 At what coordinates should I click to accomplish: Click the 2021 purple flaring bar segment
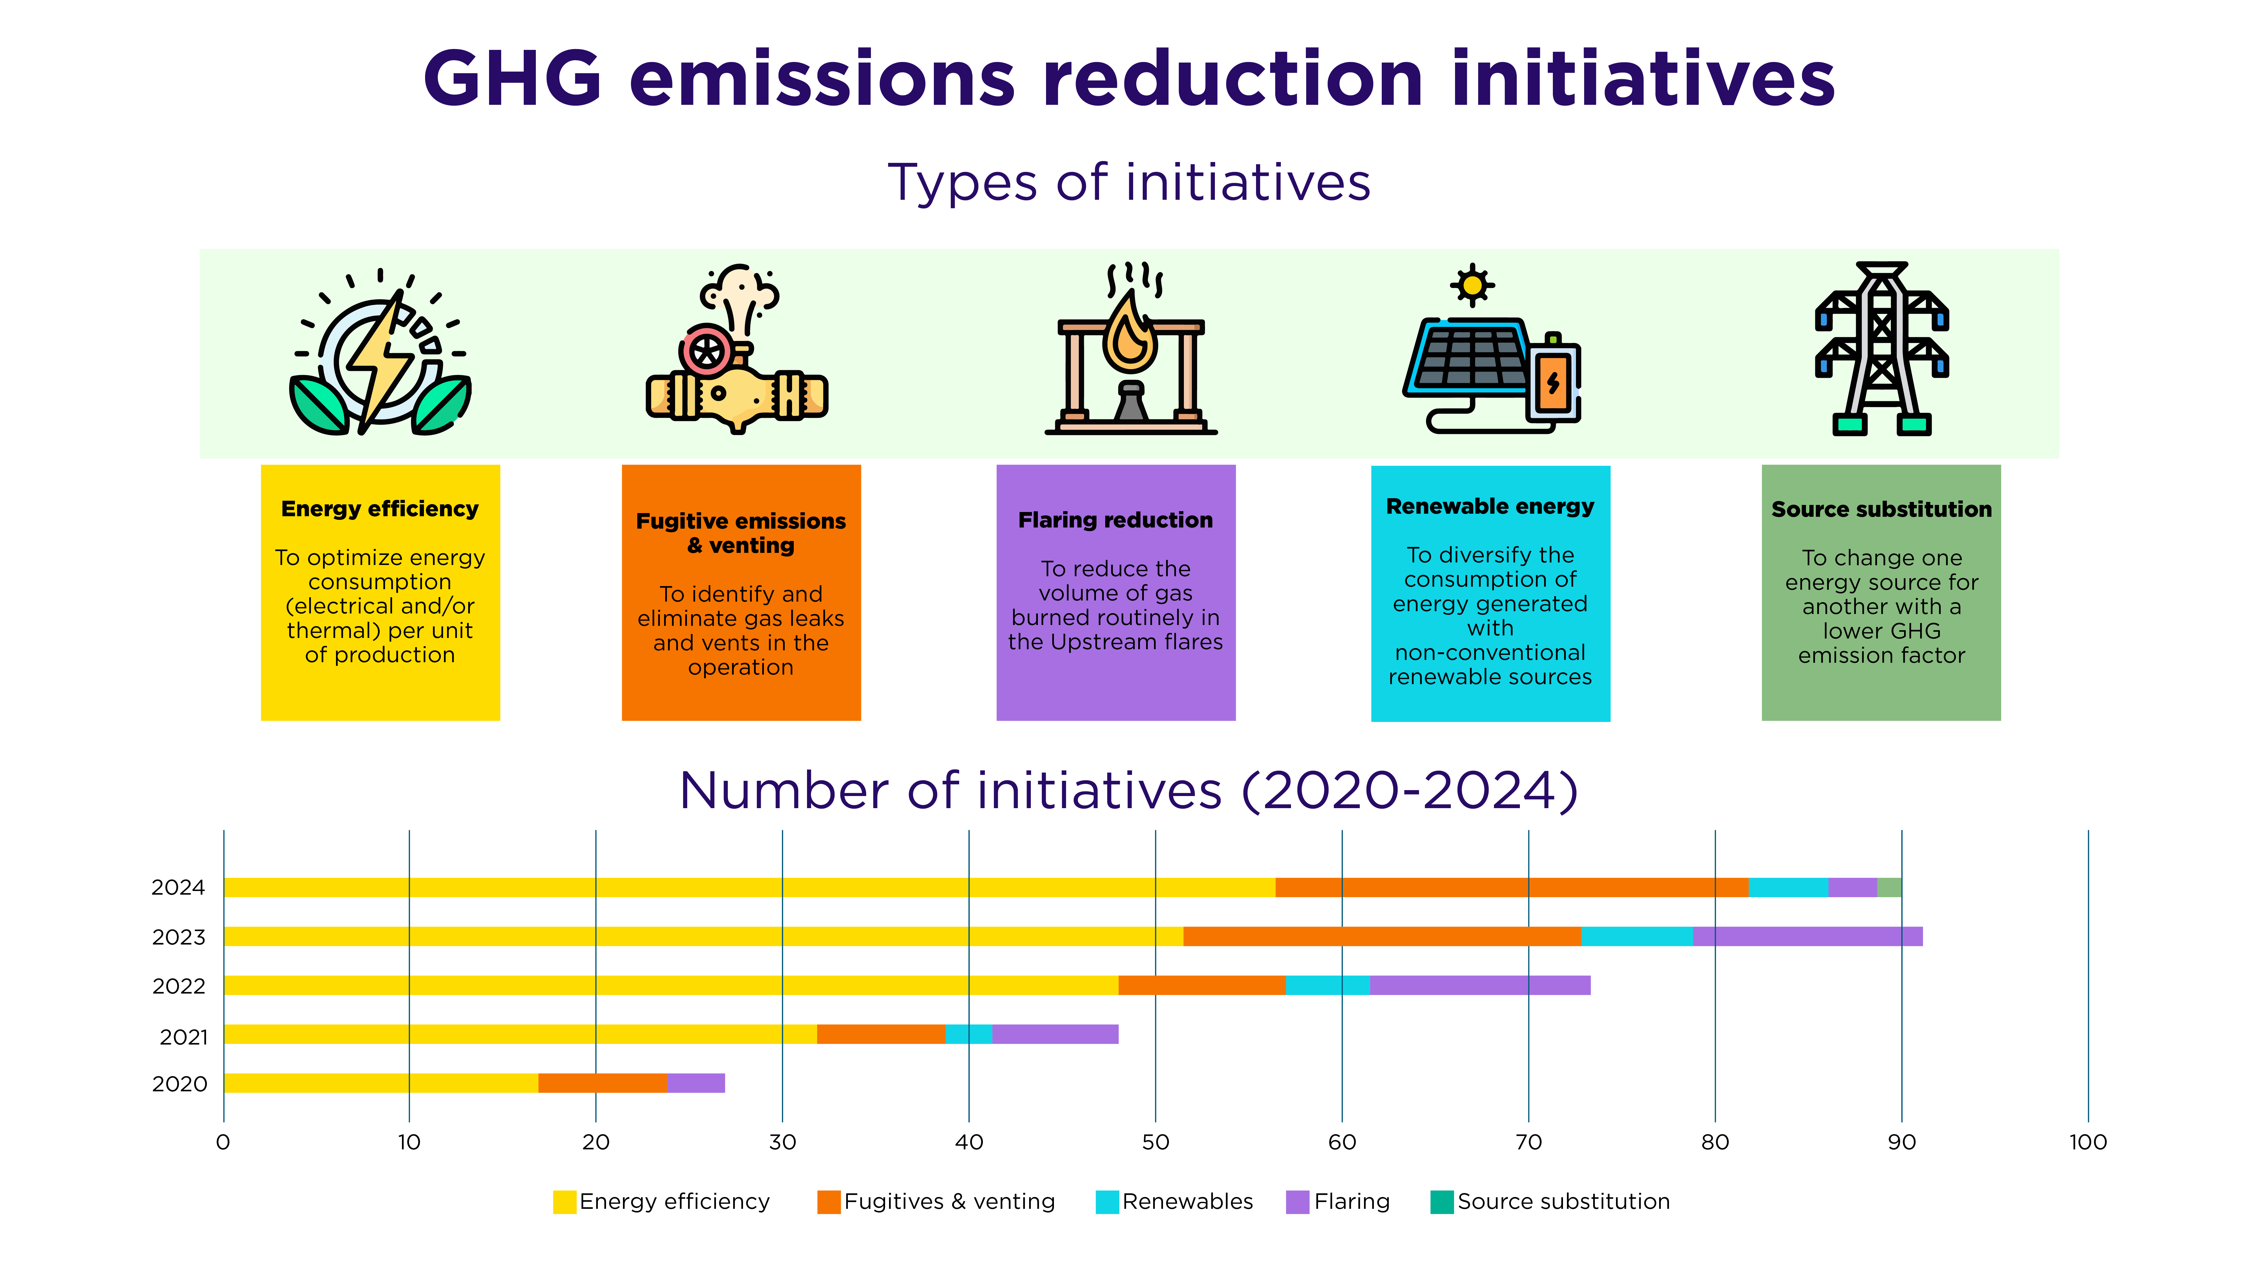(x=1056, y=1034)
